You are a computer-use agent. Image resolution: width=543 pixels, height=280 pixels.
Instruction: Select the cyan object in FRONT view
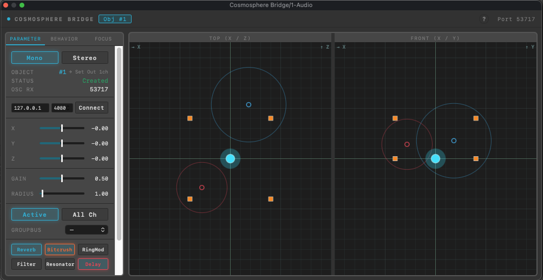(x=435, y=159)
